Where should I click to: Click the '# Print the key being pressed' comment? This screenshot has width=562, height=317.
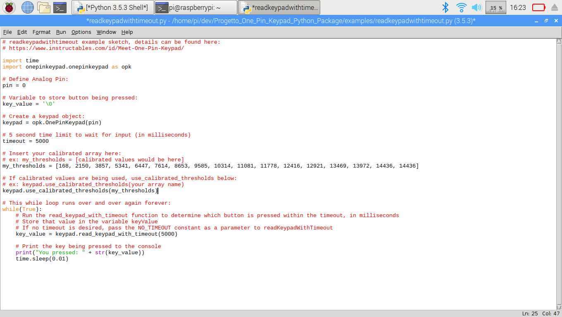click(88, 246)
